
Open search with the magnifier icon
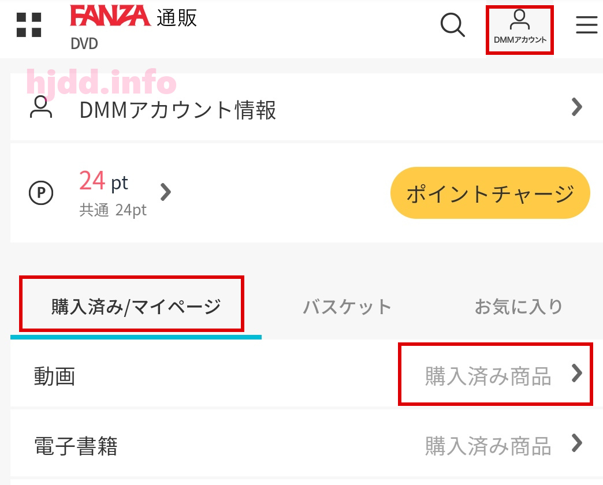tap(452, 25)
